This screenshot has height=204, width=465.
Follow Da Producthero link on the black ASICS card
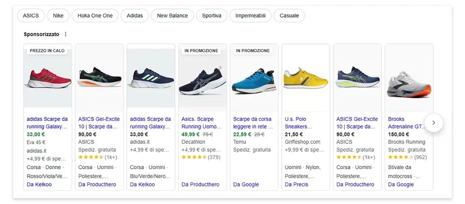click(x=97, y=185)
